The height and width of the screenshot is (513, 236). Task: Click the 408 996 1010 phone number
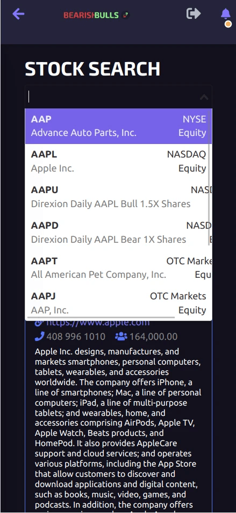pos(76,336)
